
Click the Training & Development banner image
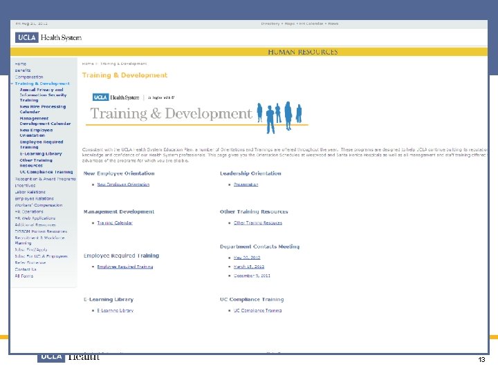(197, 113)
